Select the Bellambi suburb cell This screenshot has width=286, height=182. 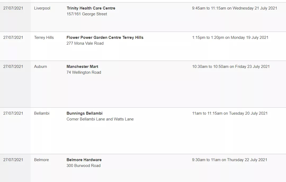[42, 113]
